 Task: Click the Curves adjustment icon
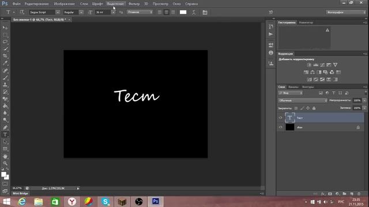(322, 65)
